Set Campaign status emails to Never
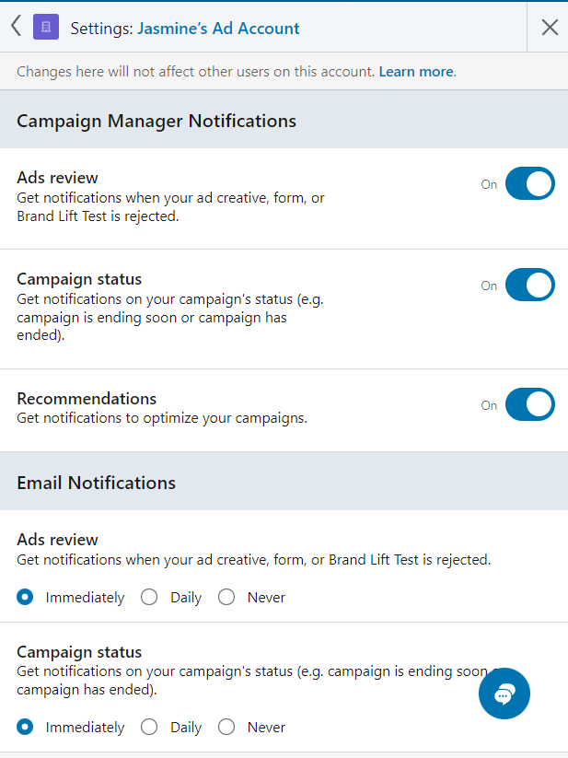This screenshot has height=758, width=568. click(x=226, y=727)
